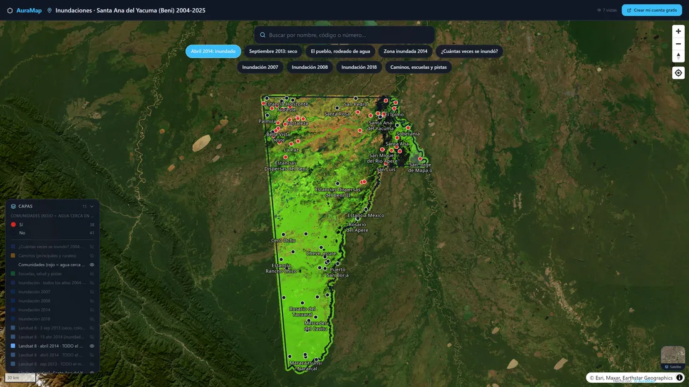Show the ¿Cuántas veces se inundó? 2004 layer
The width and height of the screenshot is (689, 387).
click(92, 246)
